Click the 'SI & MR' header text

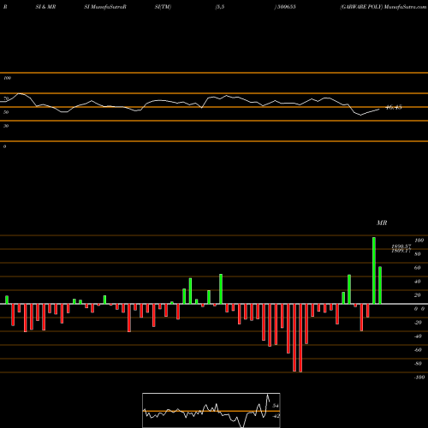(x=45, y=7)
